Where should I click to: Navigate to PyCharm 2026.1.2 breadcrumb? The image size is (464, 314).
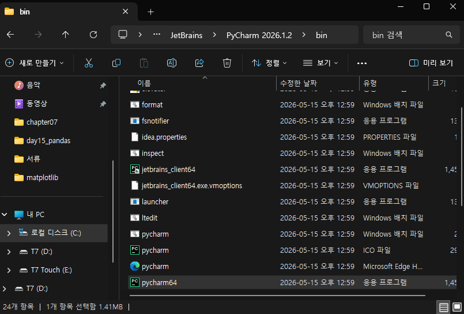[x=259, y=35]
